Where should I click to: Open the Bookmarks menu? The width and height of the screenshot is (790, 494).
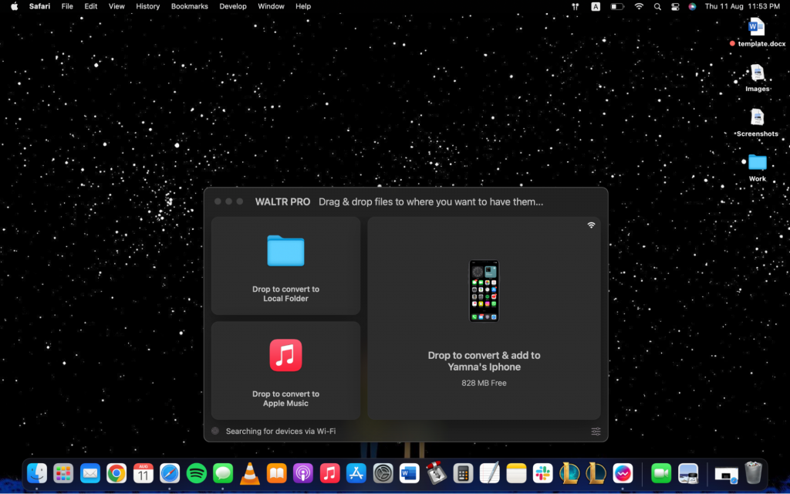[190, 6]
